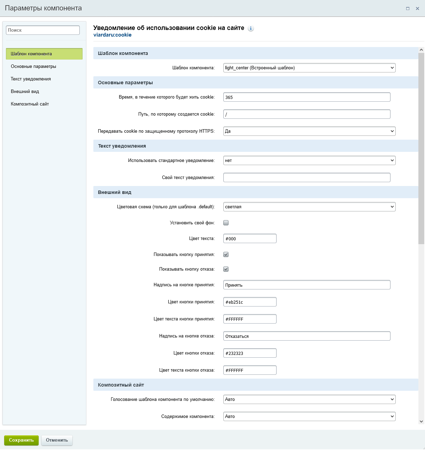Open the 'Шаблон компонента' dropdown
425x450 pixels.
coord(309,68)
